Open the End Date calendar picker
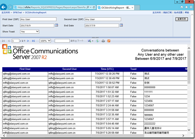Viewport: 195px width, 139px height. pos(121,25)
